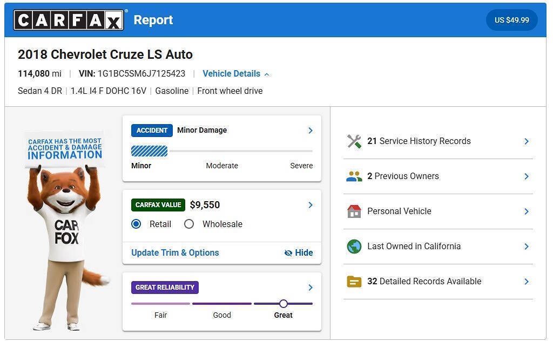
Task: Click the Gasoline fuel type text
Action: coord(172,91)
